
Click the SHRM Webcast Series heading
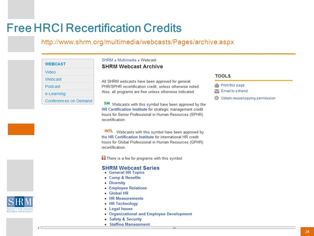pyautogui.click(x=131, y=168)
